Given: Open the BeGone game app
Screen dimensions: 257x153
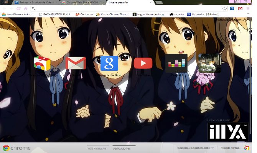Looking at the screenshot, I should (210, 63).
